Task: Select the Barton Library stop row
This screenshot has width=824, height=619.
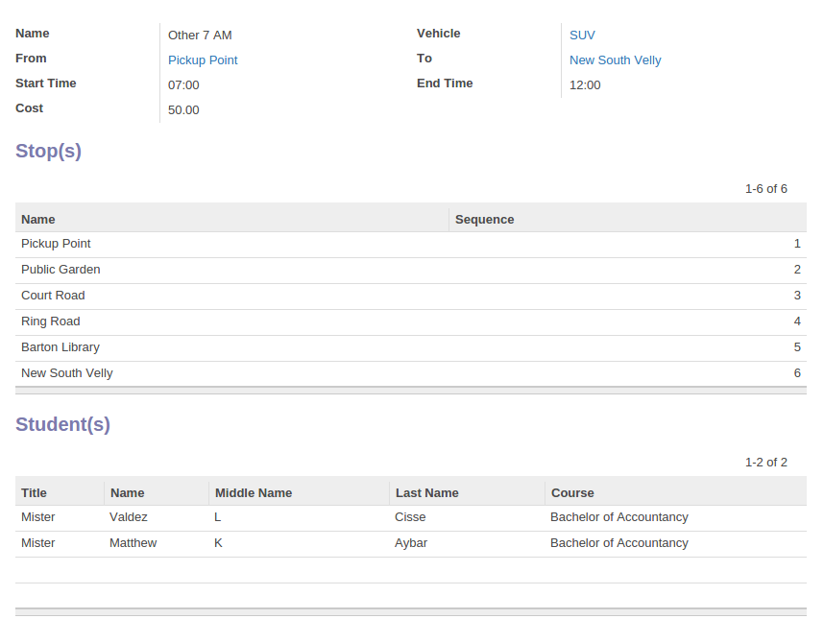Action: [411, 347]
